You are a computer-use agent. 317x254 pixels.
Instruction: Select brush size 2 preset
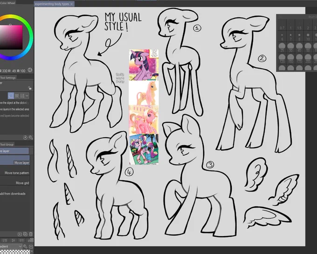(x=308, y=25)
